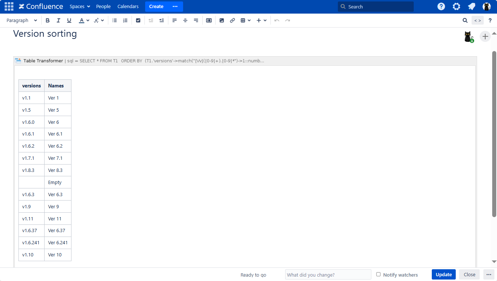The image size is (497, 281).
Task: Insert a bullet list
Action: pos(115,21)
